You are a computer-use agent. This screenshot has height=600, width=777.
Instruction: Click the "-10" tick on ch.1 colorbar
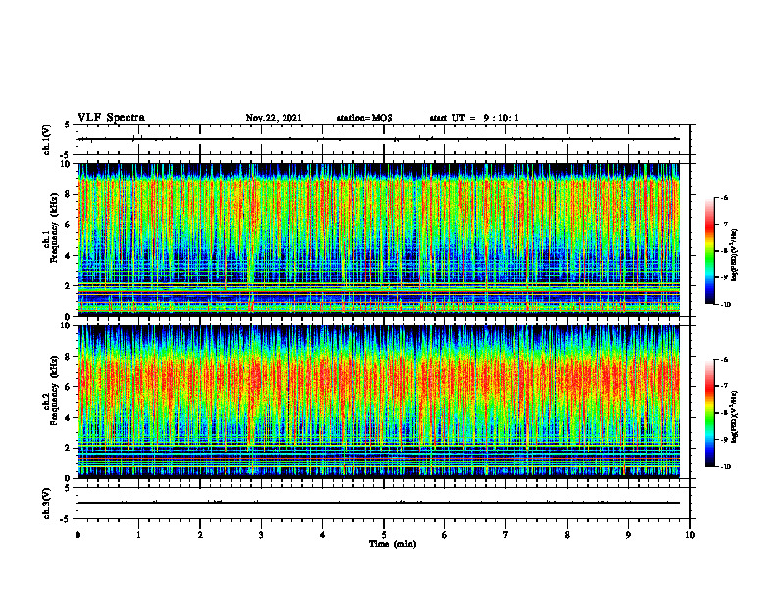tap(725, 305)
